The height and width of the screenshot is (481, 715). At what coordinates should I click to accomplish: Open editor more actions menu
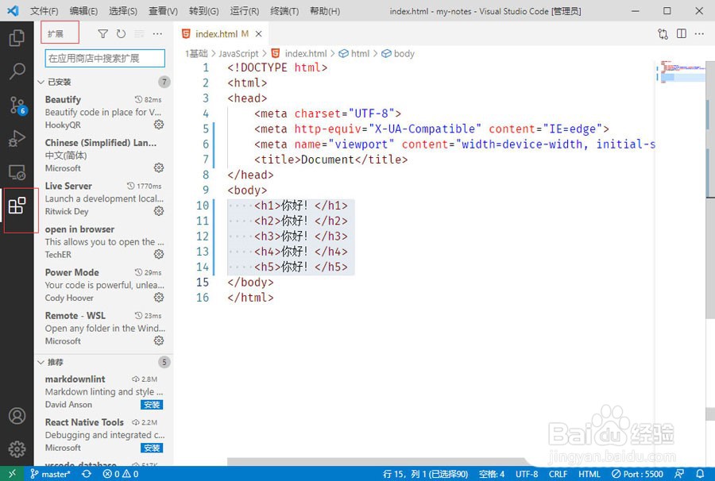pos(699,33)
